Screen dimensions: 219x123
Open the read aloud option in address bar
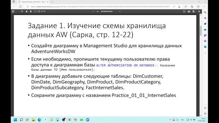click(x=174, y=6)
